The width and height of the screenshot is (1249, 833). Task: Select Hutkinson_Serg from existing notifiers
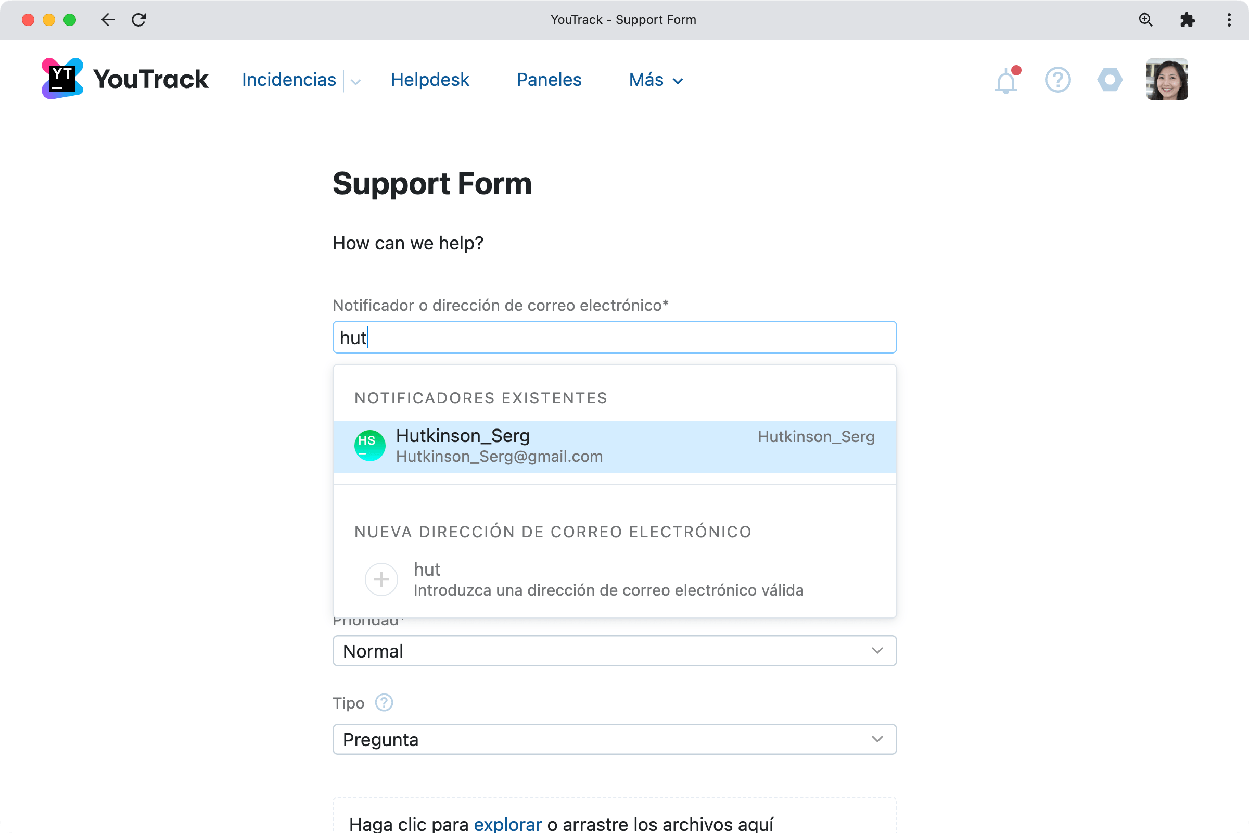584,445
